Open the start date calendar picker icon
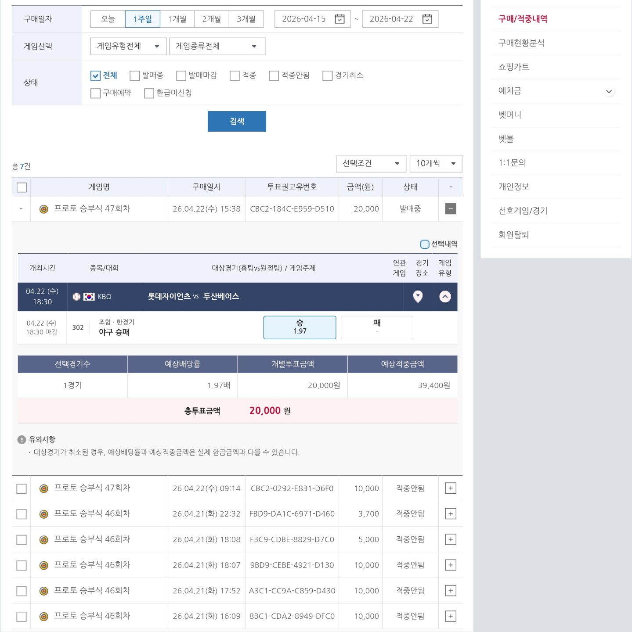The image size is (632, 632). (339, 19)
